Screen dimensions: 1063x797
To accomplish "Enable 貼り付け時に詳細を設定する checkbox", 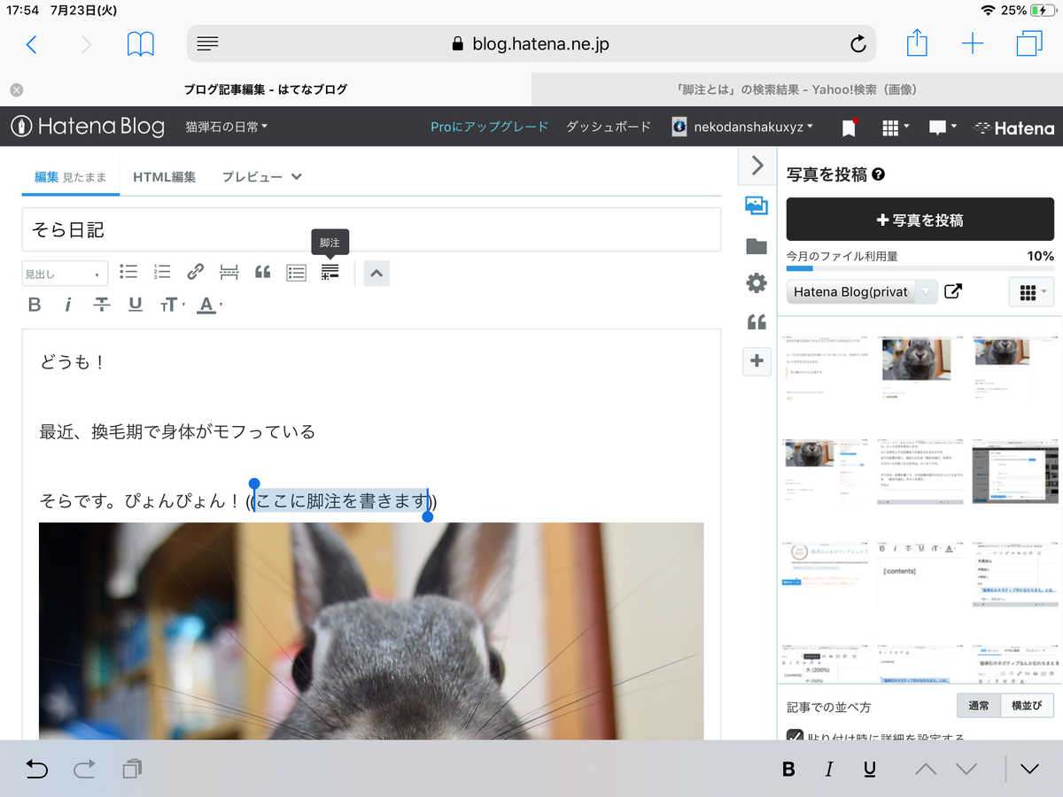I will [x=795, y=736].
